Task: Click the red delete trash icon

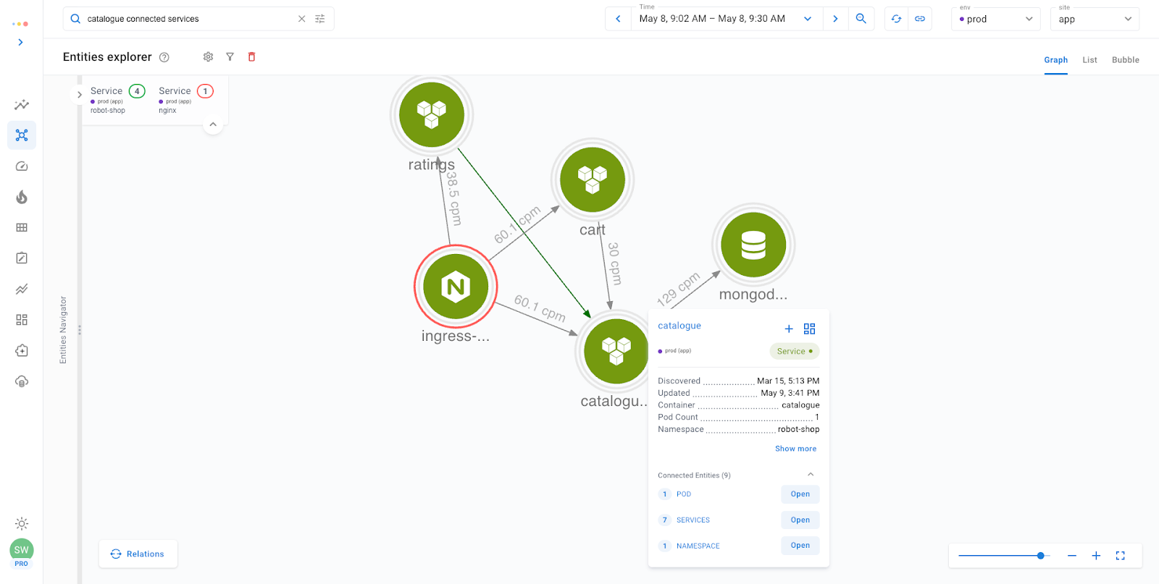Action: [251, 57]
